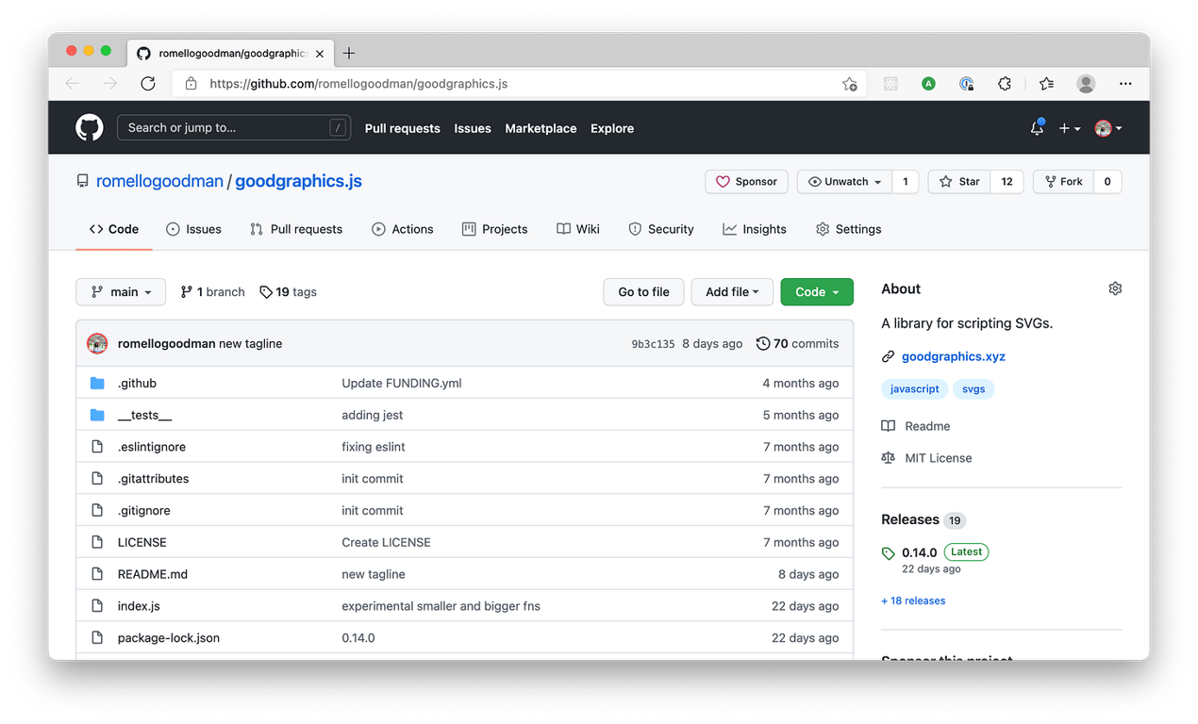Viewport: 1198px width, 724px height.
Task: Switch to the Insights tab
Action: tap(755, 229)
